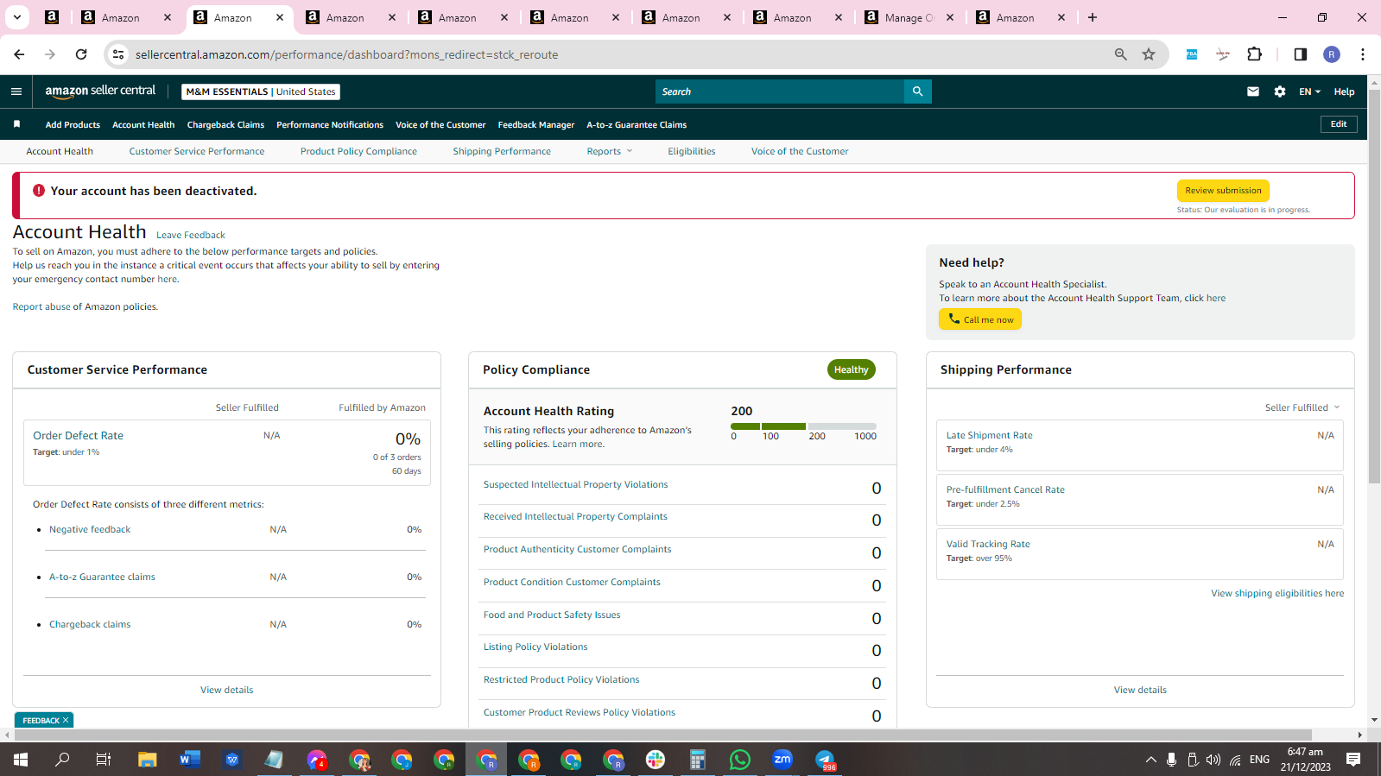Click the bookmark flag icon
Image resolution: width=1381 pixels, height=776 pixels.
tap(16, 124)
